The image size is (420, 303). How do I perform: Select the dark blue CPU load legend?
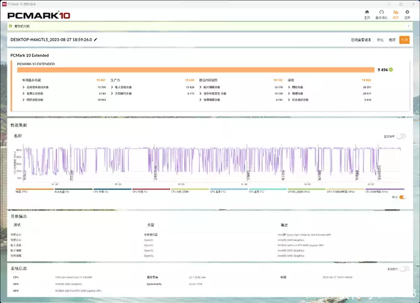(112, 190)
